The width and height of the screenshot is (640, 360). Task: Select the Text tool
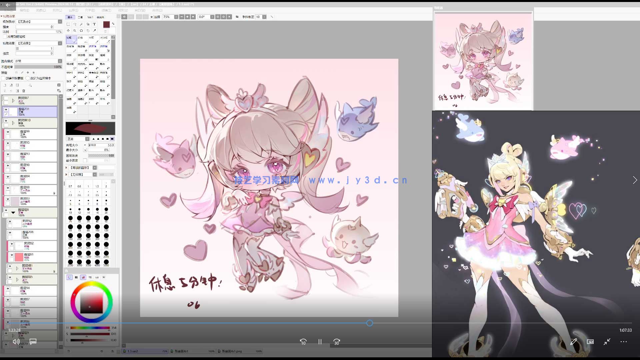click(94, 24)
